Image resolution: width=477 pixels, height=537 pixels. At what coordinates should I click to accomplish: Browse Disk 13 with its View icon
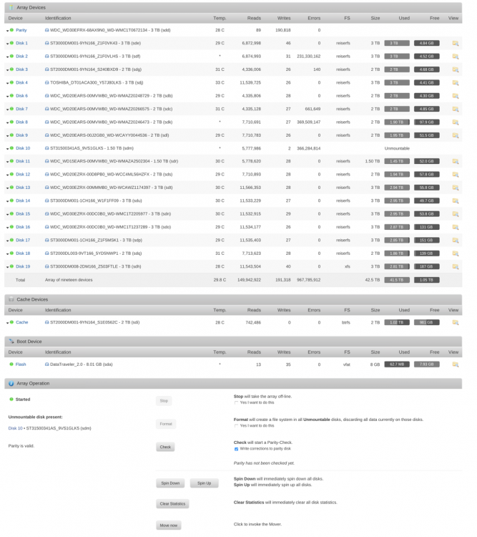(456, 188)
